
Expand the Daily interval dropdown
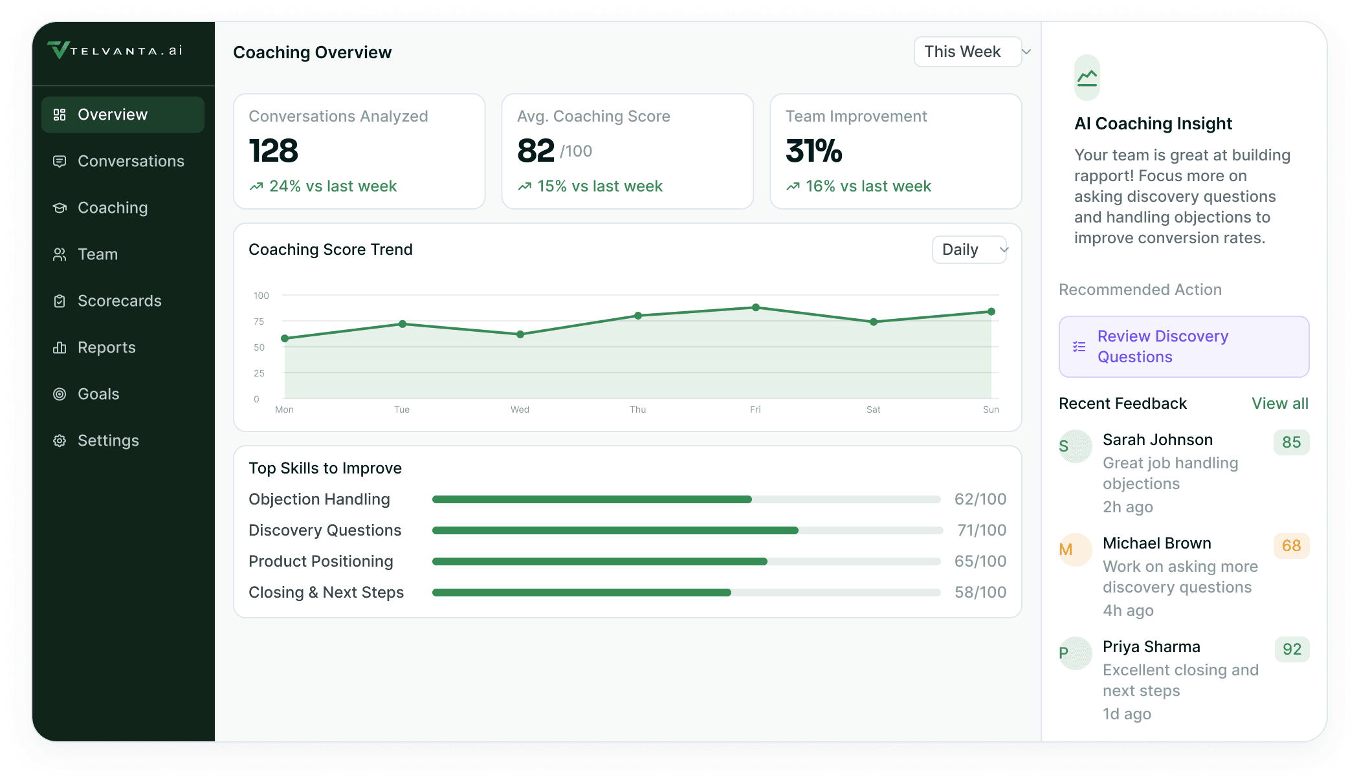point(969,250)
